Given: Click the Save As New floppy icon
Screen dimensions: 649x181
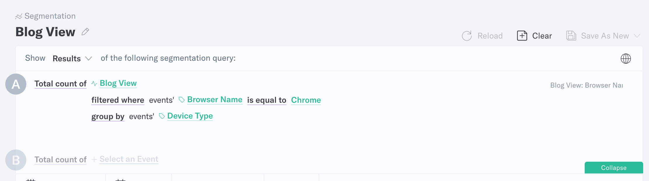Looking at the screenshot, I should pos(571,36).
